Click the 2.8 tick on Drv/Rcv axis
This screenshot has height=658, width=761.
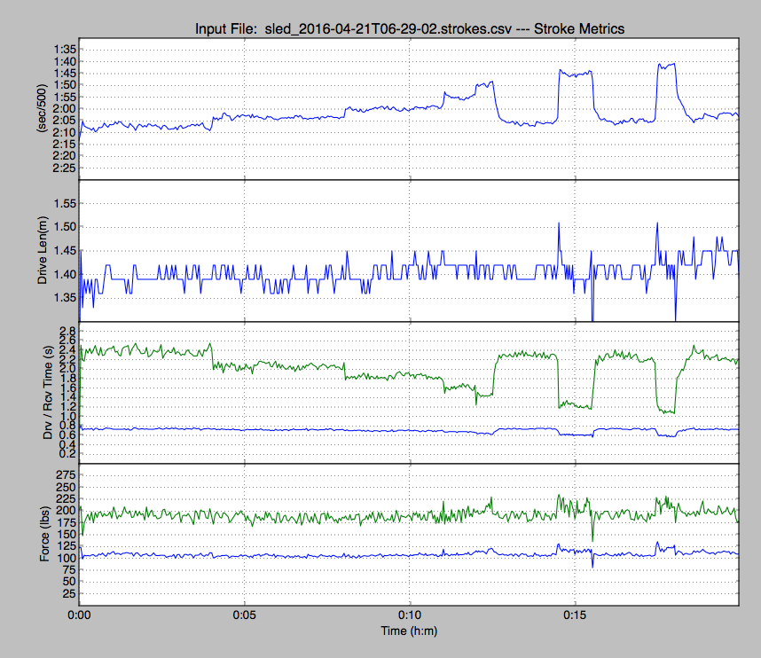click(x=67, y=330)
